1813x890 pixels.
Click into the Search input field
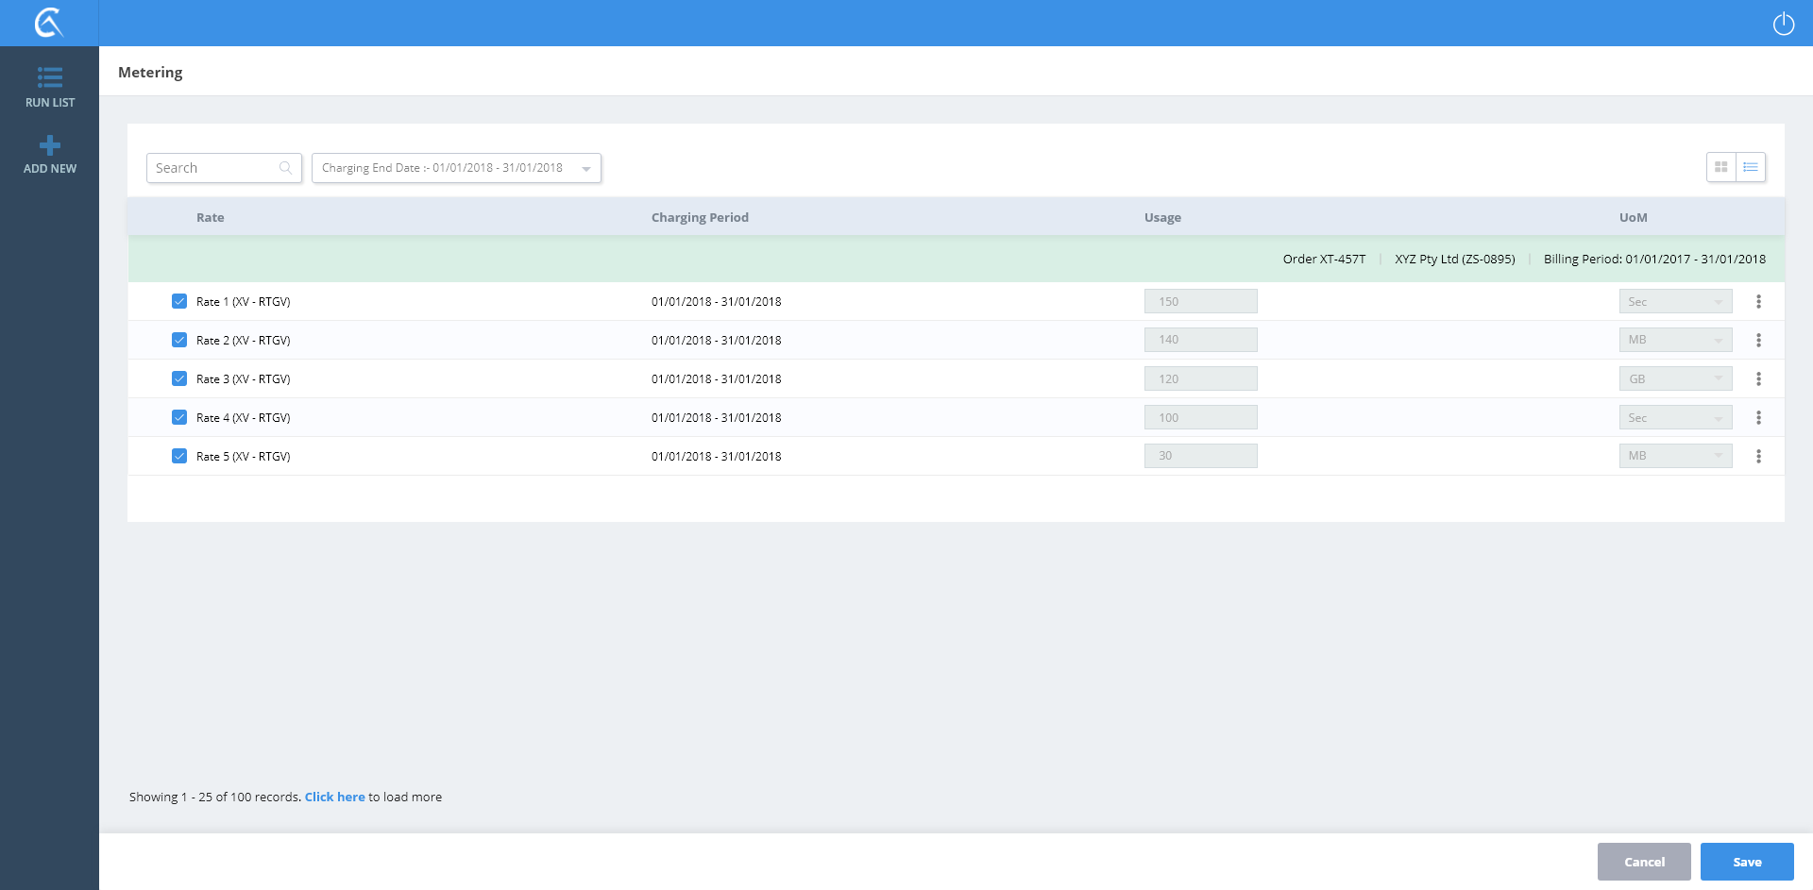coord(215,168)
